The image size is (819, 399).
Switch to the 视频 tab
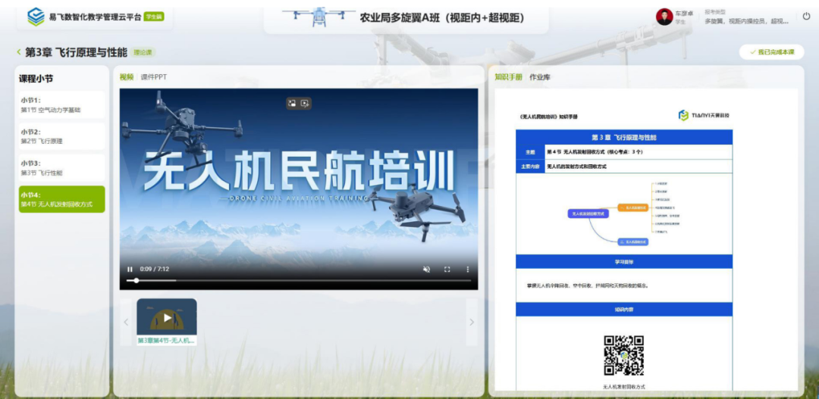click(127, 77)
